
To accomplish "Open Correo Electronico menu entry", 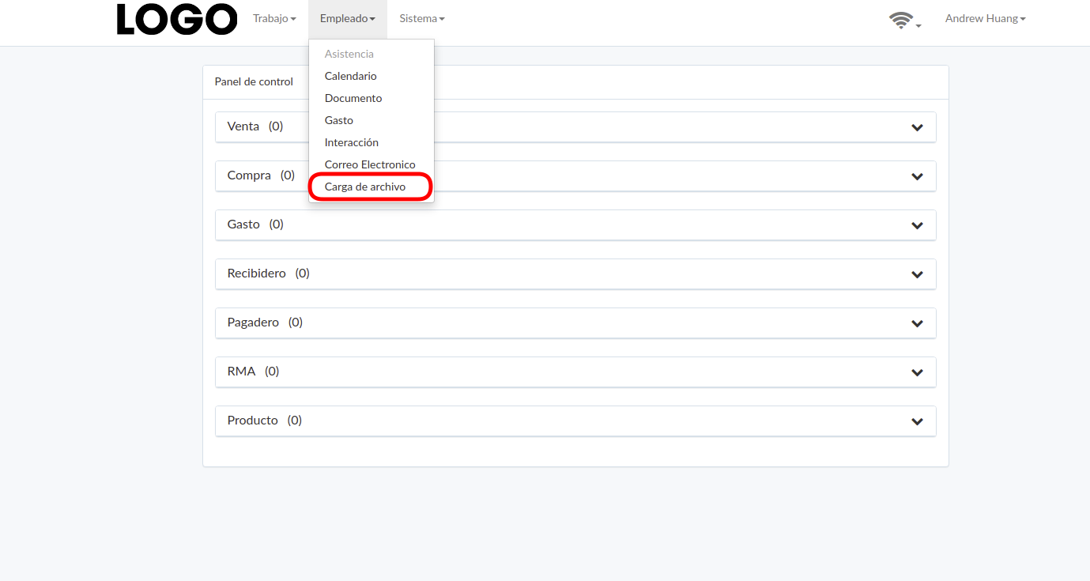I will (x=372, y=164).
